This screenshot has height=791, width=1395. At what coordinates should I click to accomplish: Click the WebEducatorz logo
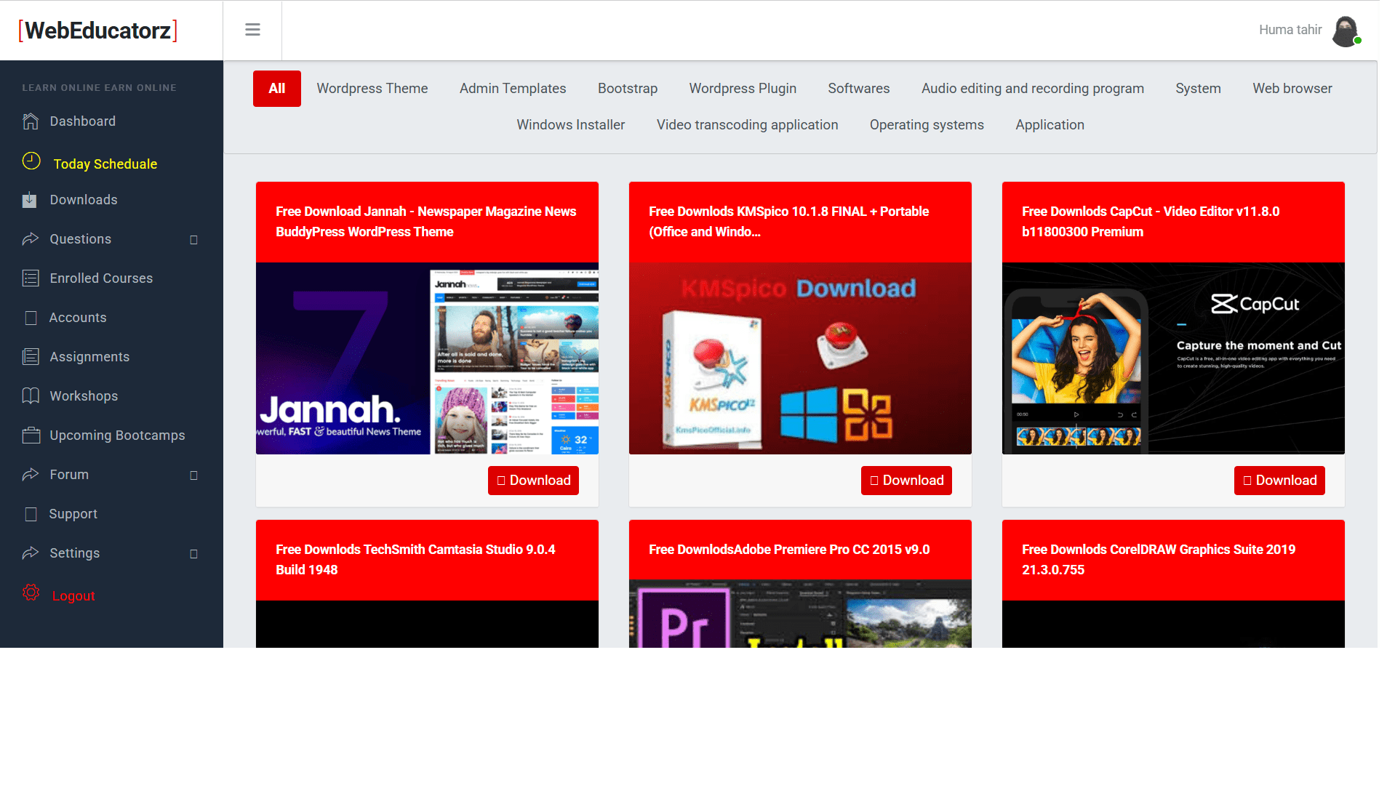click(x=98, y=31)
